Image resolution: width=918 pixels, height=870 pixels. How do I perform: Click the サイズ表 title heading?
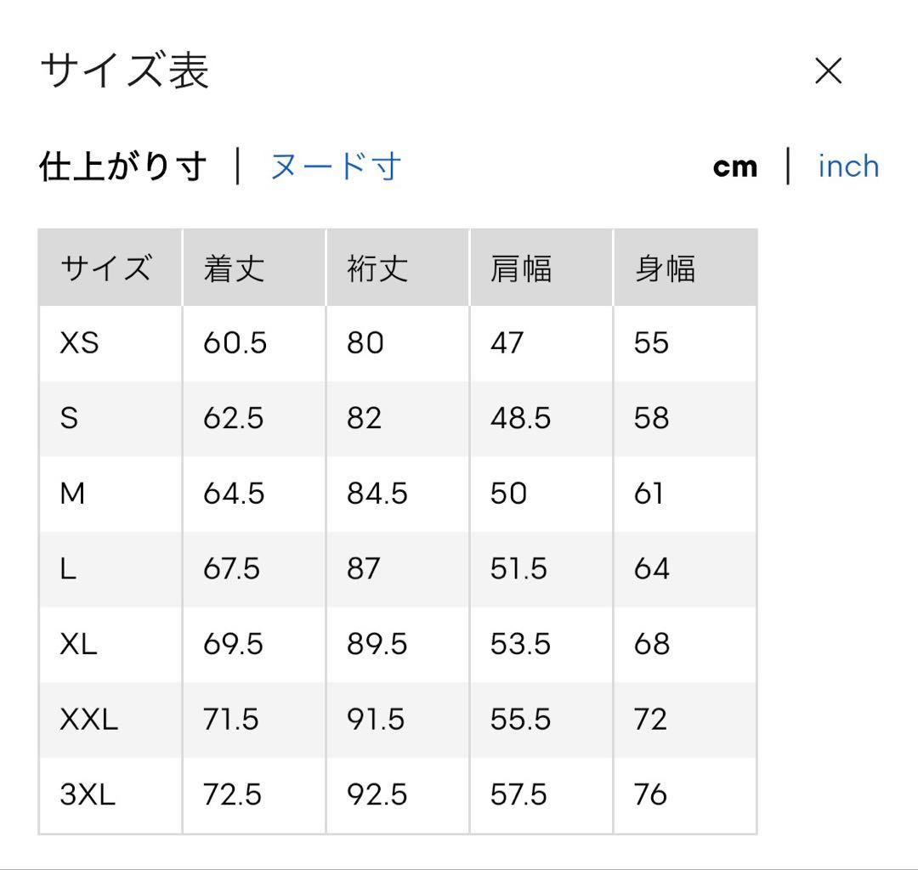click(125, 71)
